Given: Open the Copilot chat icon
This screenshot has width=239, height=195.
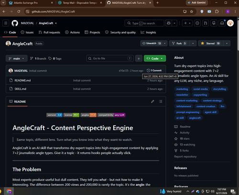Looking at the screenshot, I should [169, 23].
